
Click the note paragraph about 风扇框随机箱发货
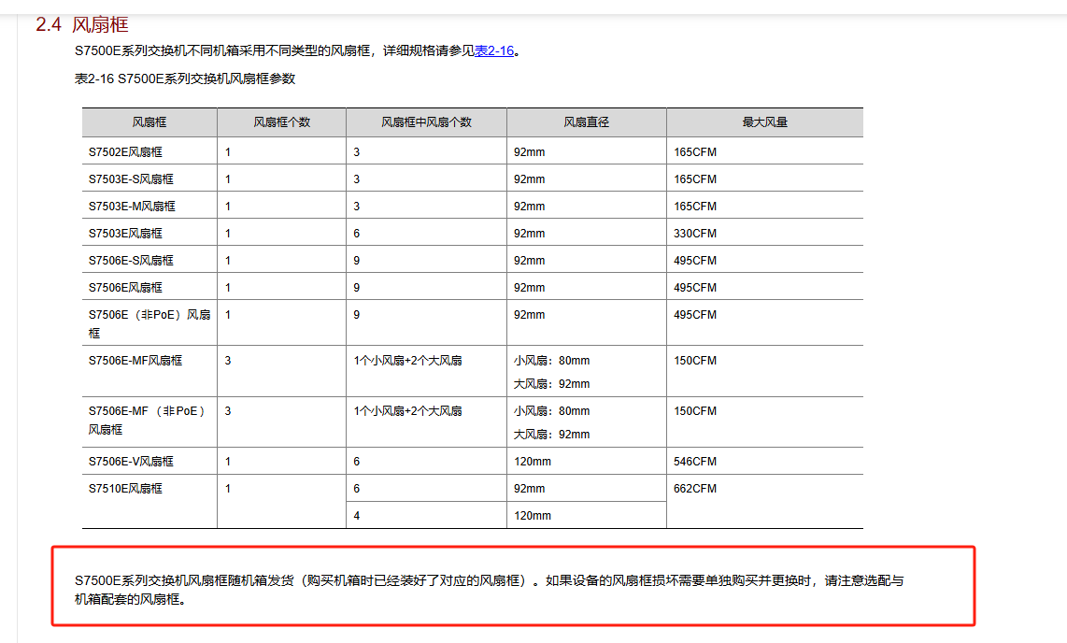tap(490, 589)
